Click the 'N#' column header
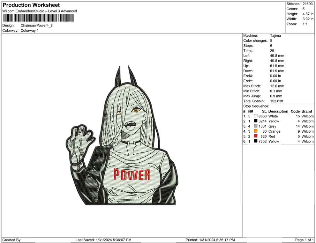 [251, 111]
